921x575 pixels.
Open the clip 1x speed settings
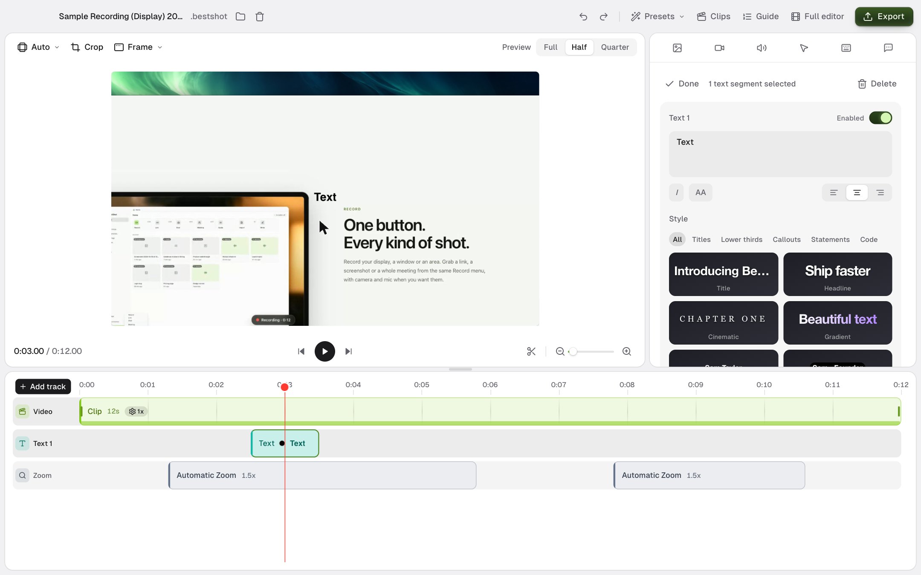click(136, 411)
